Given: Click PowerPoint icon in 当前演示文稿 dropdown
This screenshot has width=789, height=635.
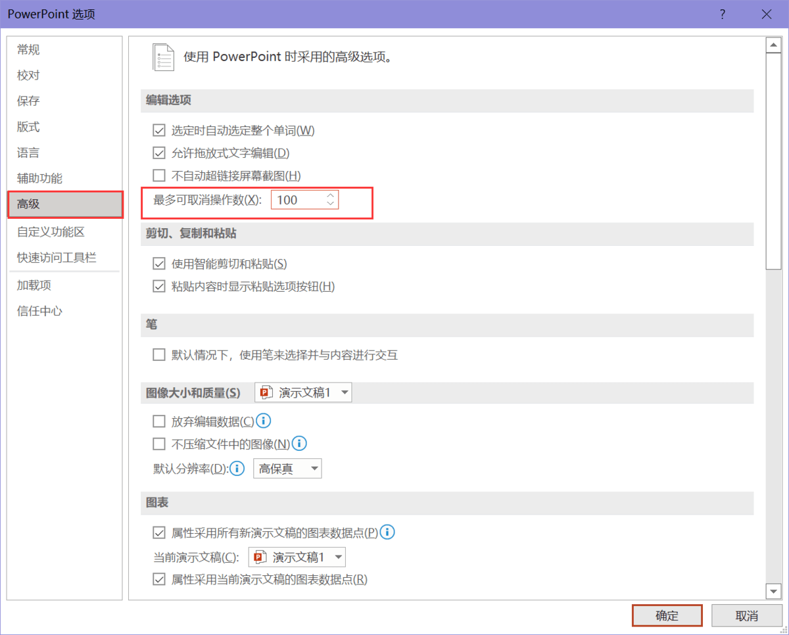Looking at the screenshot, I should point(260,557).
